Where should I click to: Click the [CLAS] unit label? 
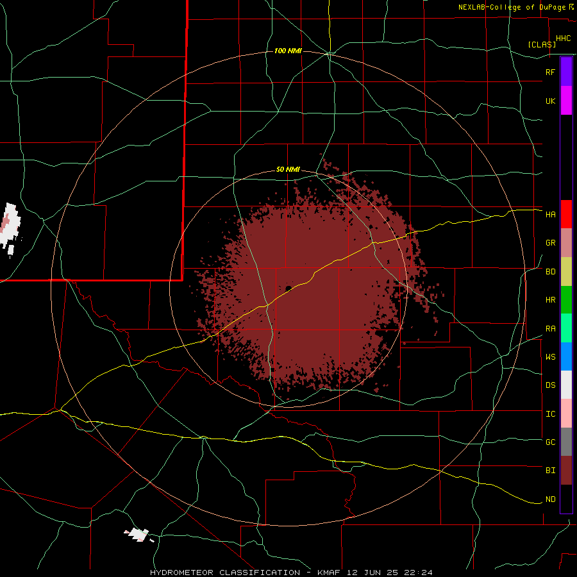(x=542, y=44)
